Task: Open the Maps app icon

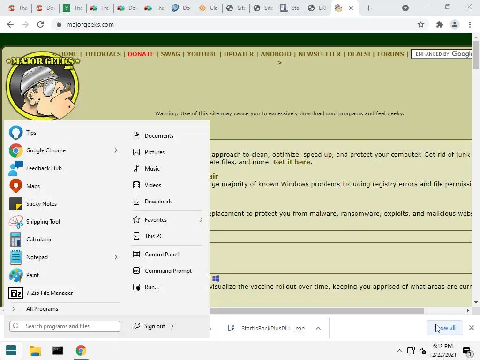Action: coord(15,186)
